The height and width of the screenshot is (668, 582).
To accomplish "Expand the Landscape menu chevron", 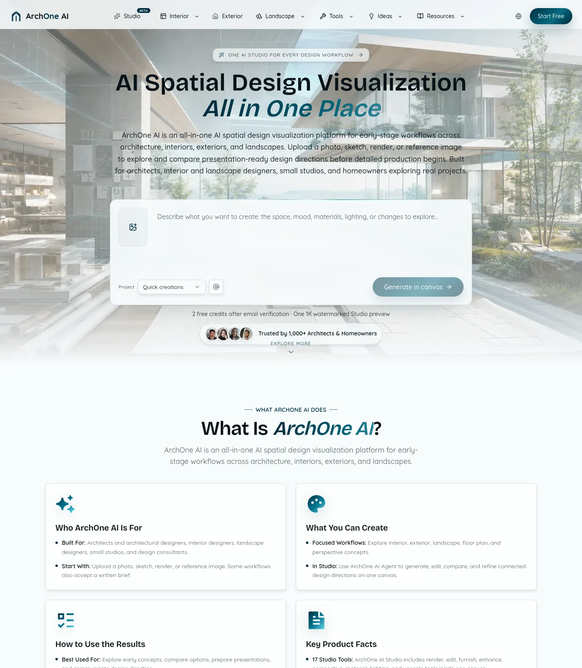I will click(303, 17).
